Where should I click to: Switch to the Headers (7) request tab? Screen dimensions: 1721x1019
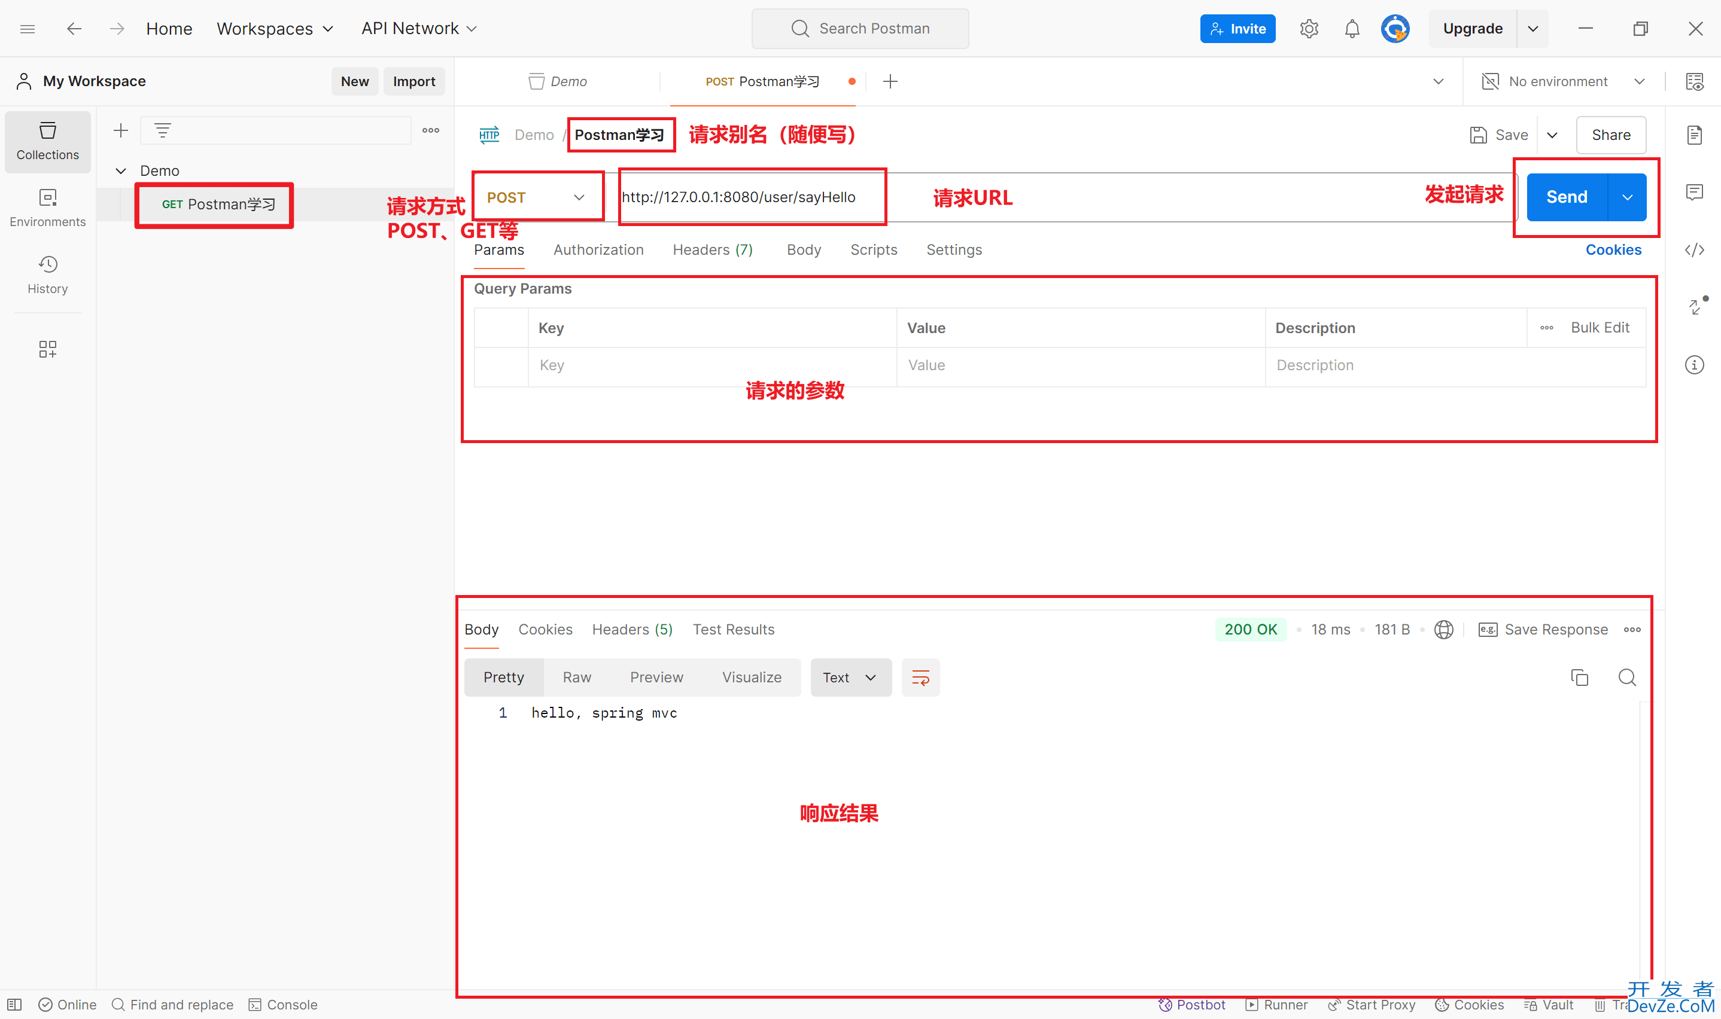pyautogui.click(x=713, y=250)
